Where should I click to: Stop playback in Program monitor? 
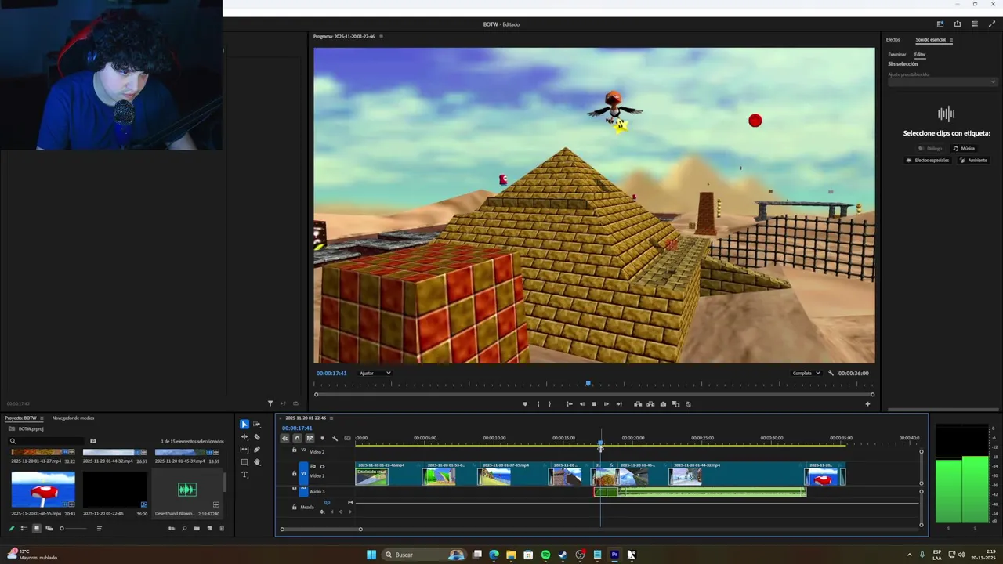594,404
